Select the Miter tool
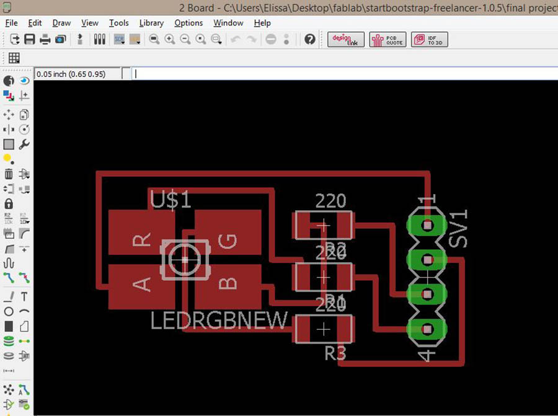The height and width of the screenshot is (416, 558). coord(24,234)
